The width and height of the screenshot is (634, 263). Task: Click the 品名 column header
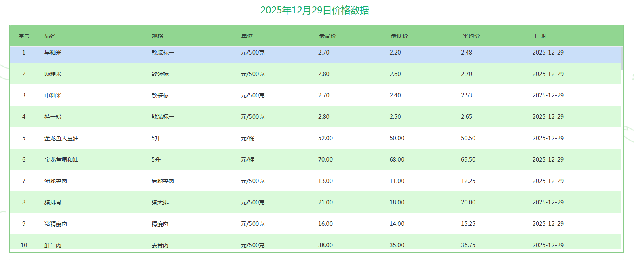(x=50, y=36)
